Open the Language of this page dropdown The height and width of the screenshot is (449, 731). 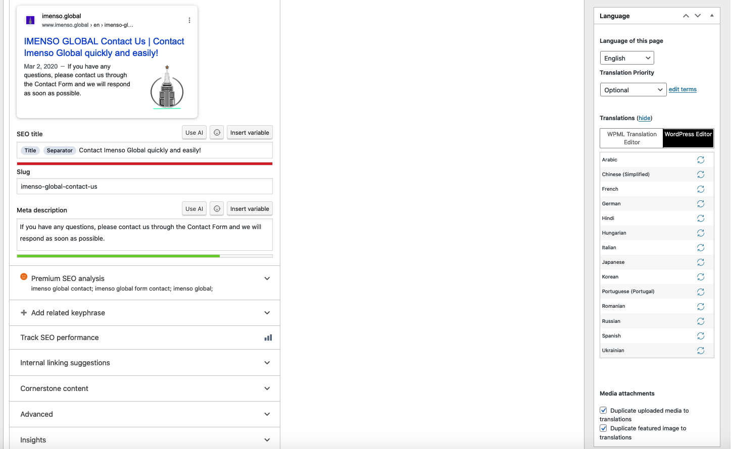(x=627, y=58)
